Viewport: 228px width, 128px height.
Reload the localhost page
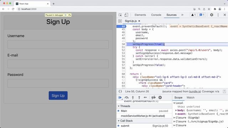coord(13,9)
